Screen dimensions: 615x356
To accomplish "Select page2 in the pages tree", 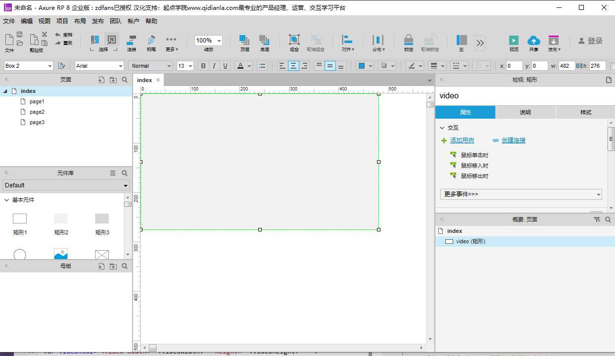I will coord(37,112).
